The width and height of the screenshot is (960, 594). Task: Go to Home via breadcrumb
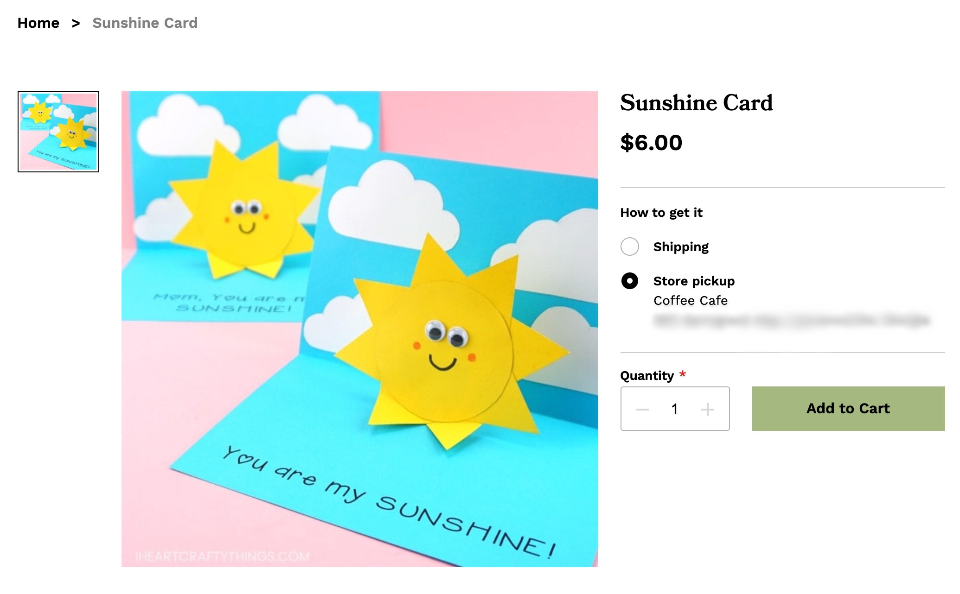click(x=38, y=23)
